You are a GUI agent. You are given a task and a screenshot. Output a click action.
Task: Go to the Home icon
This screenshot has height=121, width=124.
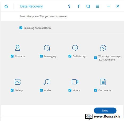pyautogui.click(x=6, y=6)
